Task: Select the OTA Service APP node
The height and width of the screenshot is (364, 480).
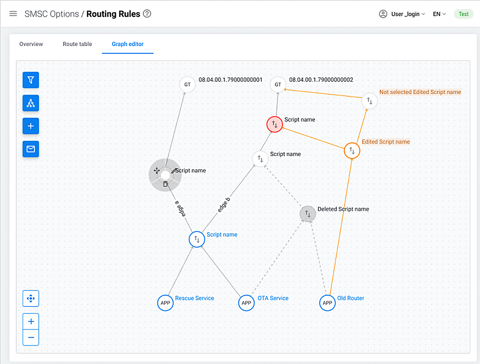Action: 246,303
